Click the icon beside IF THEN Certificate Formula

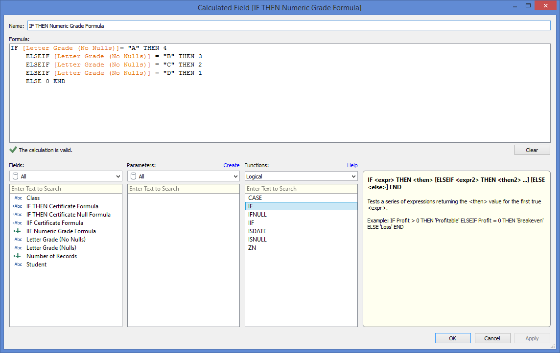pos(18,206)
